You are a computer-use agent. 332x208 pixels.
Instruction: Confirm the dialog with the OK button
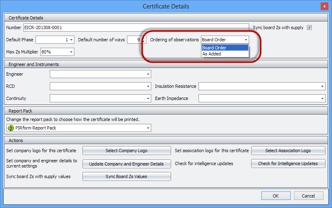(x=276, y=196)
